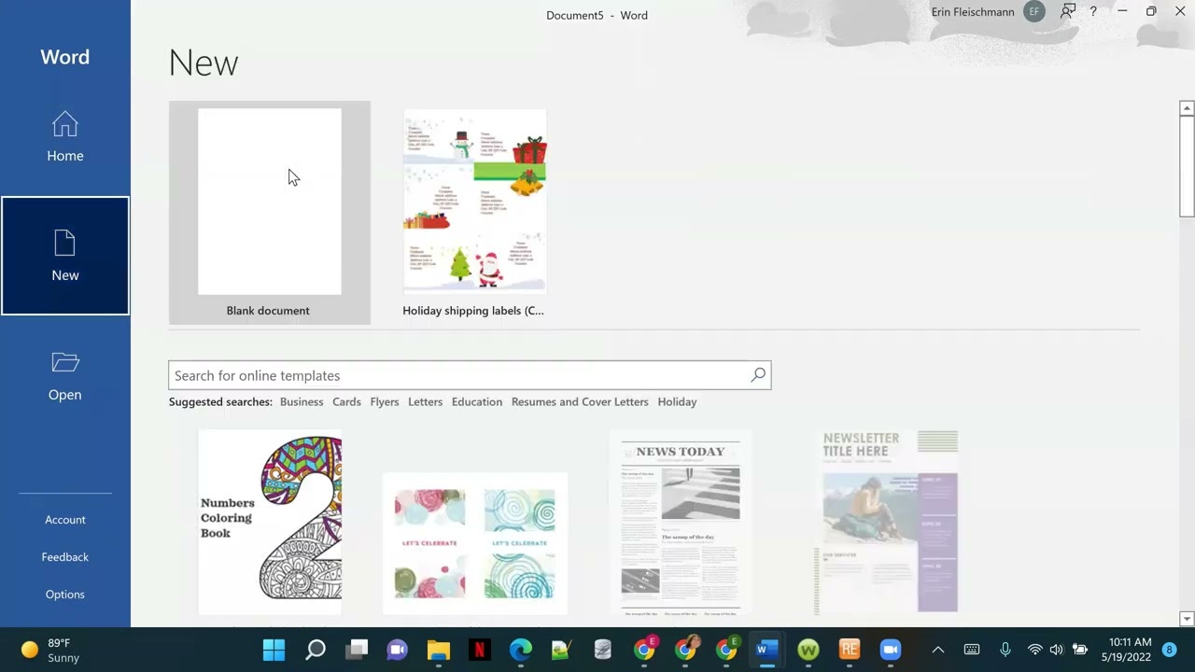
Task: Click the EF account avatar
Action: click(1033, 12)
